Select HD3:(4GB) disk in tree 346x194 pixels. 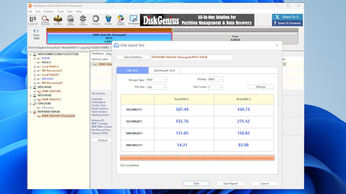[44, 95]
